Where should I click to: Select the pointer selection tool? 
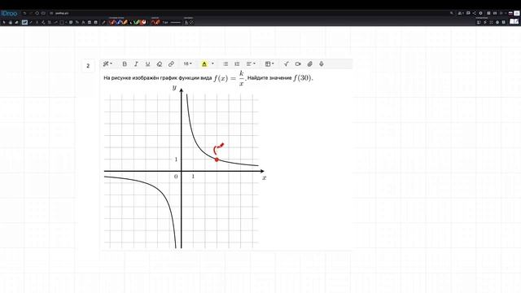[x=4, y=22]
